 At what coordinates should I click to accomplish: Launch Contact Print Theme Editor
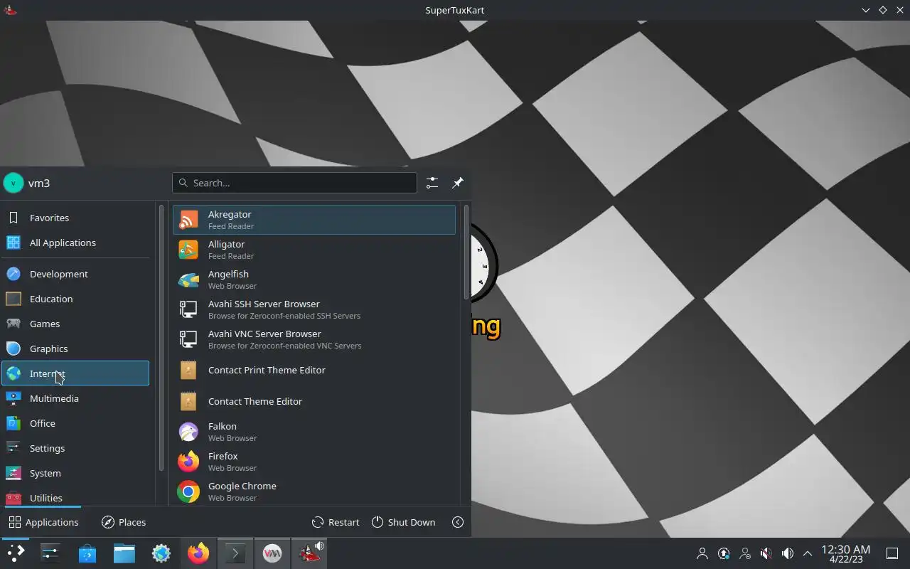314,370
